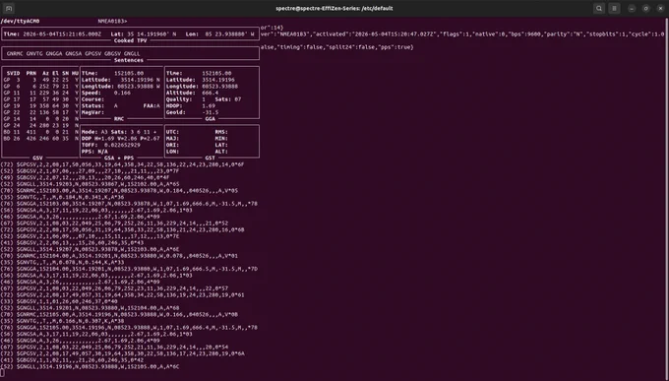
Task: Select GPGSV in the Sentences box
Action: tap(93, 53)
